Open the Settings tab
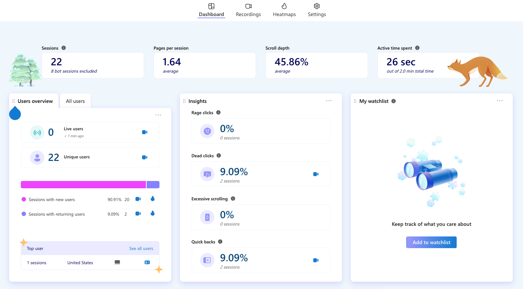The width and height of the screenshot is (523, 289). (x=317, y=10)
